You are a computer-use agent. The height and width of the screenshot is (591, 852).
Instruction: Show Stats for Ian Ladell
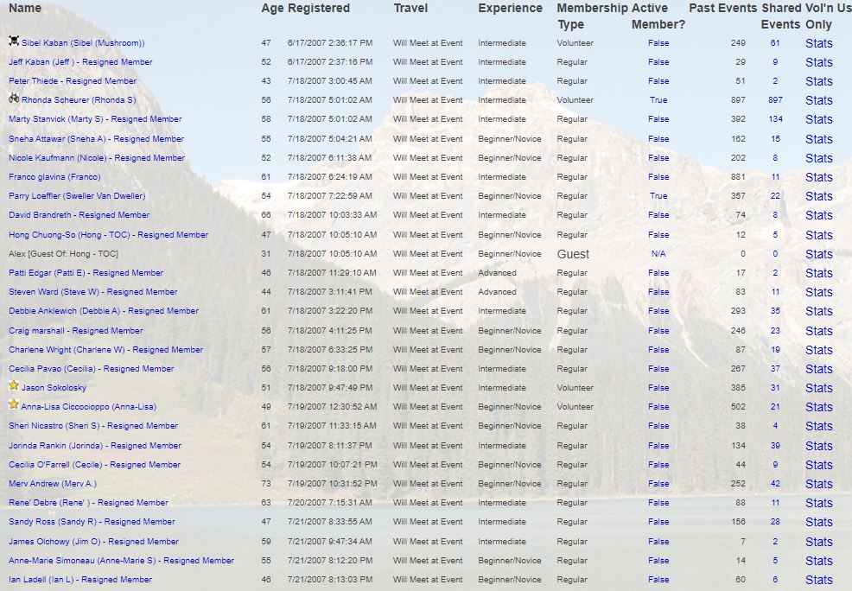click(818, 580)
